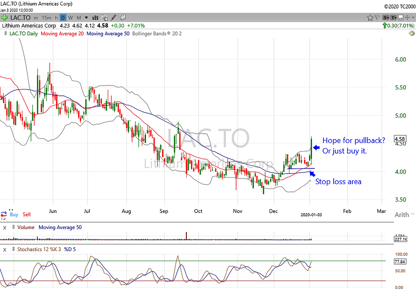Click the 2020-01-03 date marker

pos(311,215)
